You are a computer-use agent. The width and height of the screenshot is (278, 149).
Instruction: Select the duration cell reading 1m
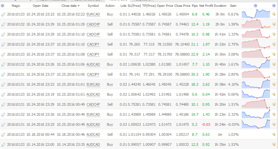click(220, 135)
